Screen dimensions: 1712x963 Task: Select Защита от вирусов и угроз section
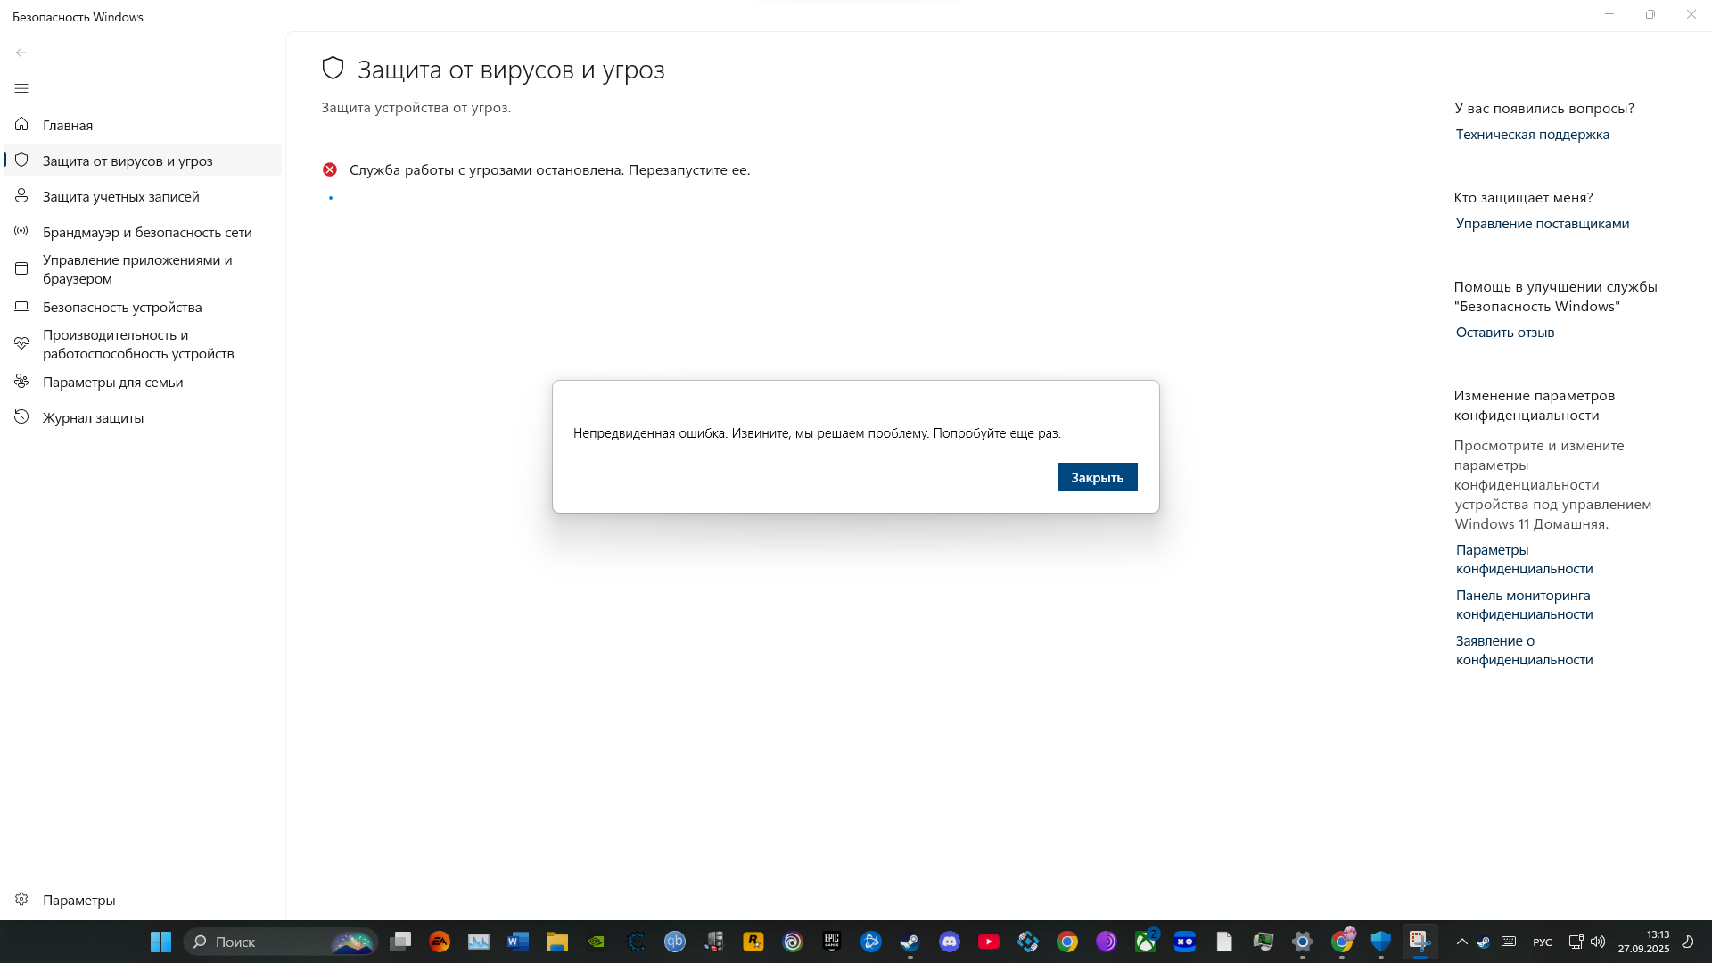coord(143,160)
